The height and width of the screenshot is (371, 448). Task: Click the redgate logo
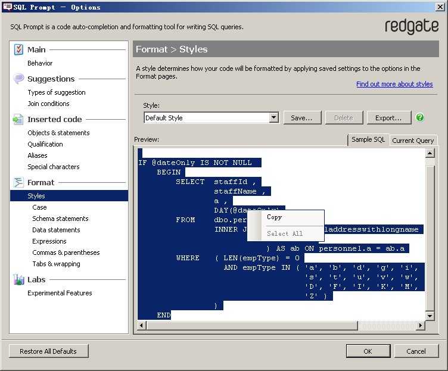(x=412, y=27)
